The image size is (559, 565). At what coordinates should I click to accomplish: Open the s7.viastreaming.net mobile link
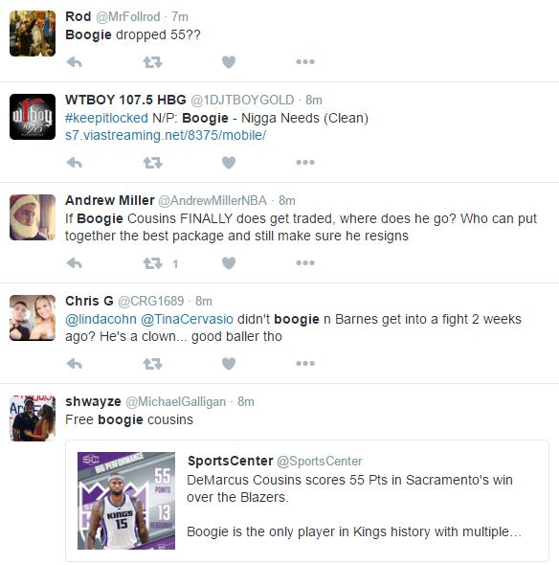coord(166,135)
